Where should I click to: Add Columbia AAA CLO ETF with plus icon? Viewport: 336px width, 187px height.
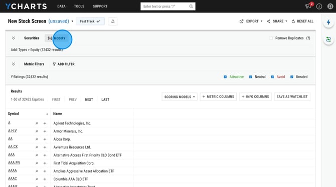45,179
